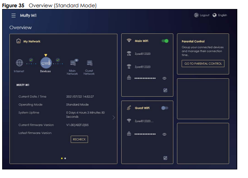This screenshot has height=178, width=248.
Task: Select the Devices router icon
Action: [x=46, y=63]
